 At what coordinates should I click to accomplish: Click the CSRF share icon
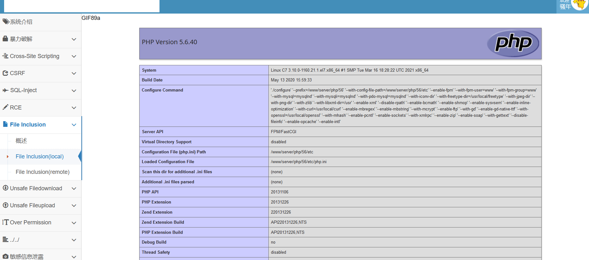point(5,73)
